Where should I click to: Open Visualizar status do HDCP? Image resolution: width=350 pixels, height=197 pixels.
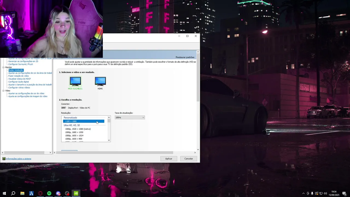(19, 79)
